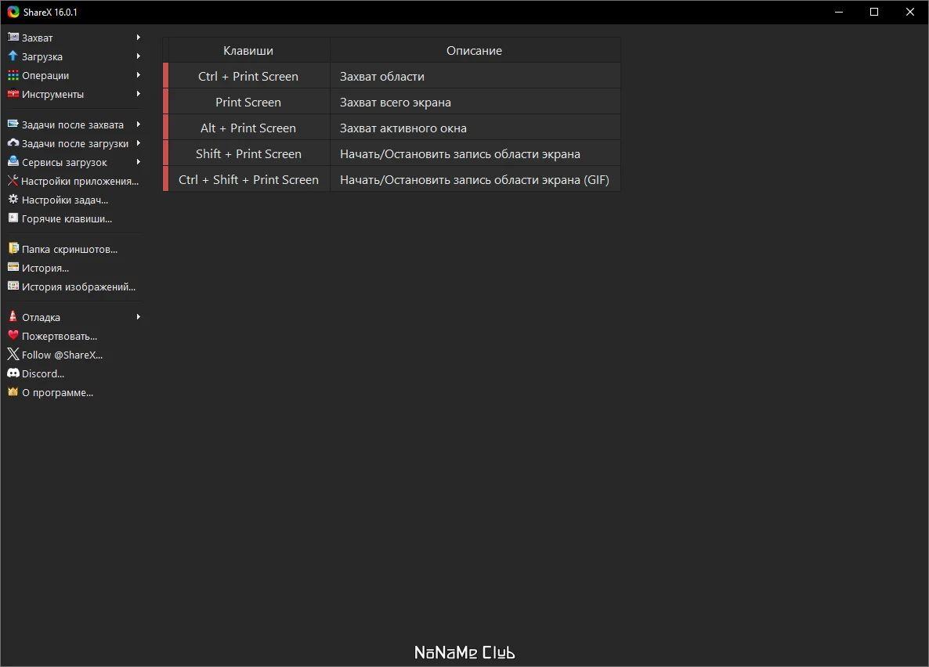
Task: Open Настройки приложения wrench icon
Action: (13, 181)
